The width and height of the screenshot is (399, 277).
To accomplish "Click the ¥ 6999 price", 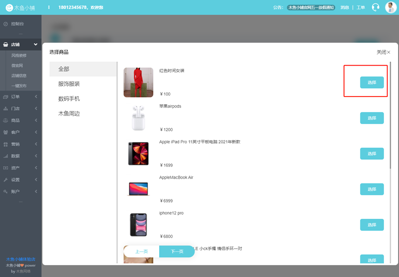I will tap(166, 201).
